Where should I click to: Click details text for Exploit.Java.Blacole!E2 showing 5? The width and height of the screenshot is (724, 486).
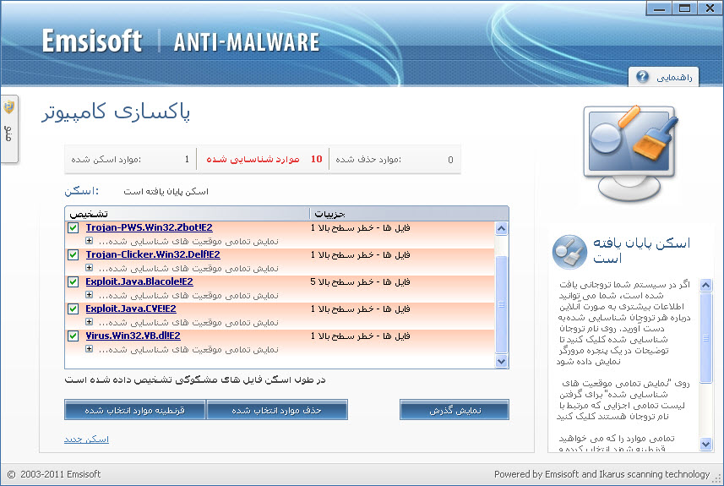click(360, 281)
